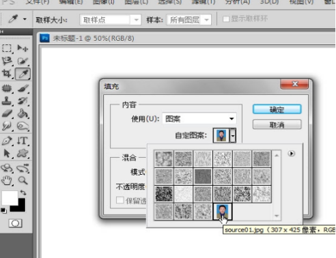Collapse the toolbox panel double arrow

coord(2,31)
